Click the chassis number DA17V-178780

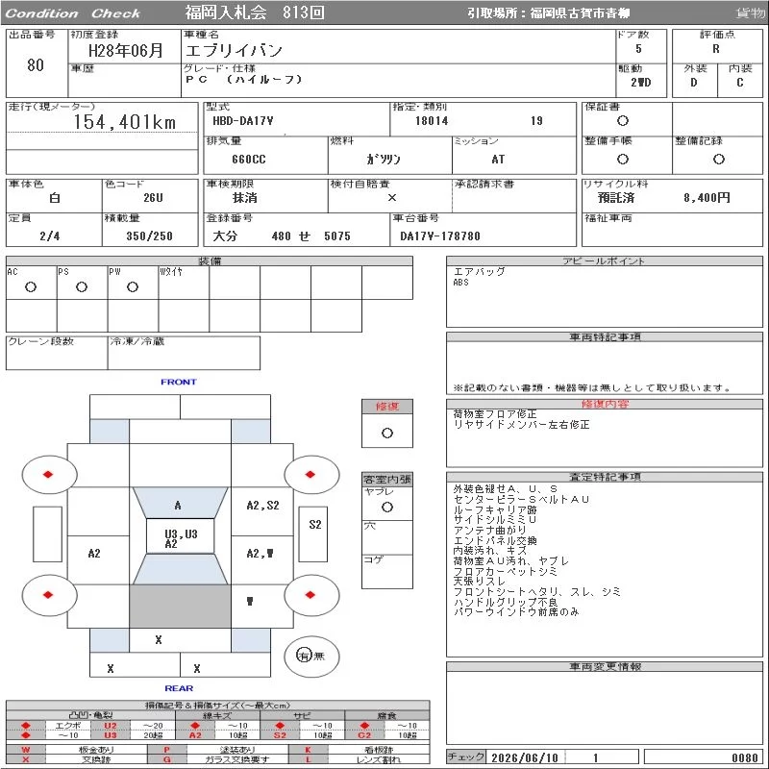(x=440, y=236)
